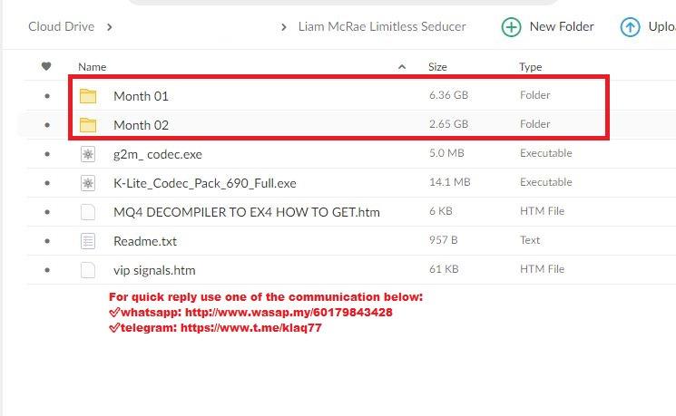Image resolution: width=676 pixels, height=416 pixels.
Task: Open the Cloud Drive breadcrumb link
Action: tap(61, 26)
